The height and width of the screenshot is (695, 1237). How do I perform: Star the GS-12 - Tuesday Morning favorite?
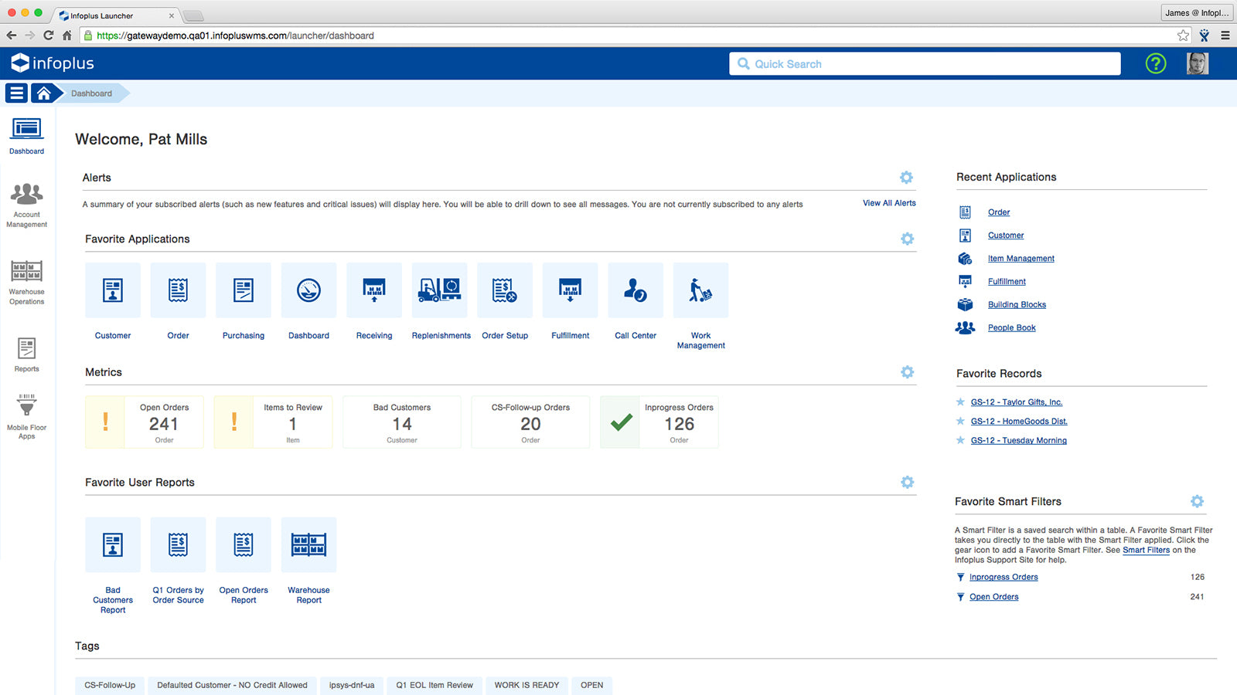tap(959, 440)
